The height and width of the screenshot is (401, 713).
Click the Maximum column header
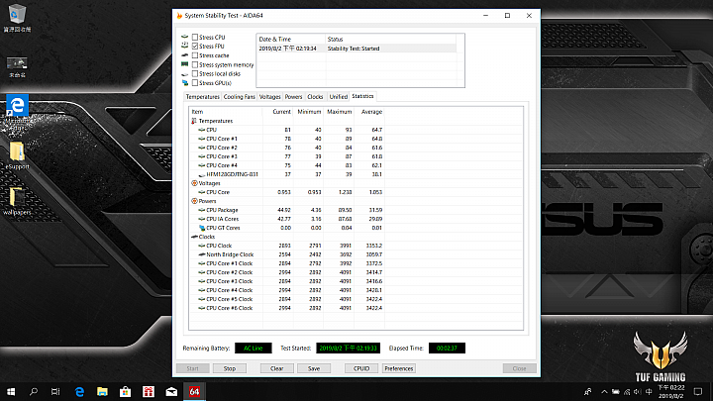[339, 112]
